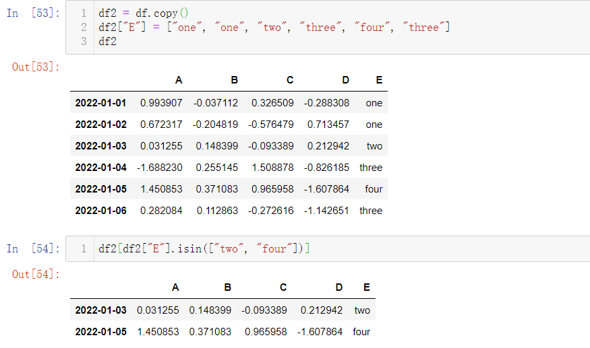
Task: Click inside code line df2 = df.copy()
Action: coord(144,13)
